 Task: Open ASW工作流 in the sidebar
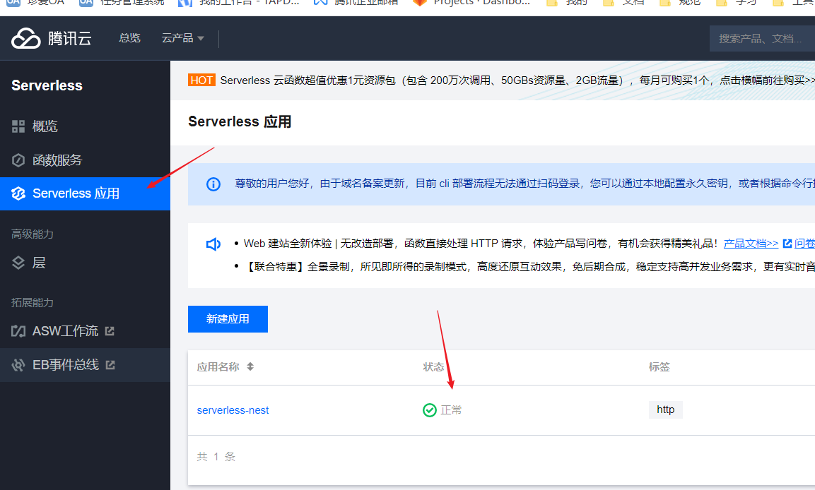(86, 330)
